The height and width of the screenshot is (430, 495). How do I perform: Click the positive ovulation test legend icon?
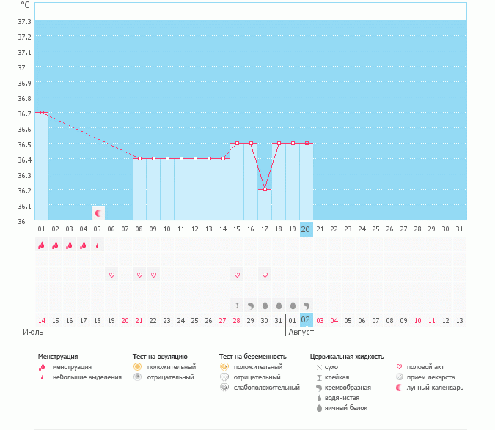click(137, 366)
